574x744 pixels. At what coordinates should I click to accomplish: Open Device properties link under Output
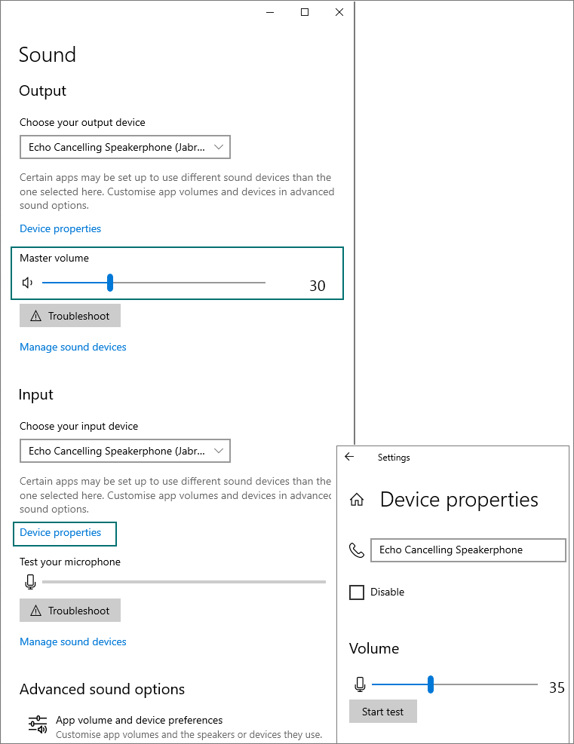[x=60, y=228]
